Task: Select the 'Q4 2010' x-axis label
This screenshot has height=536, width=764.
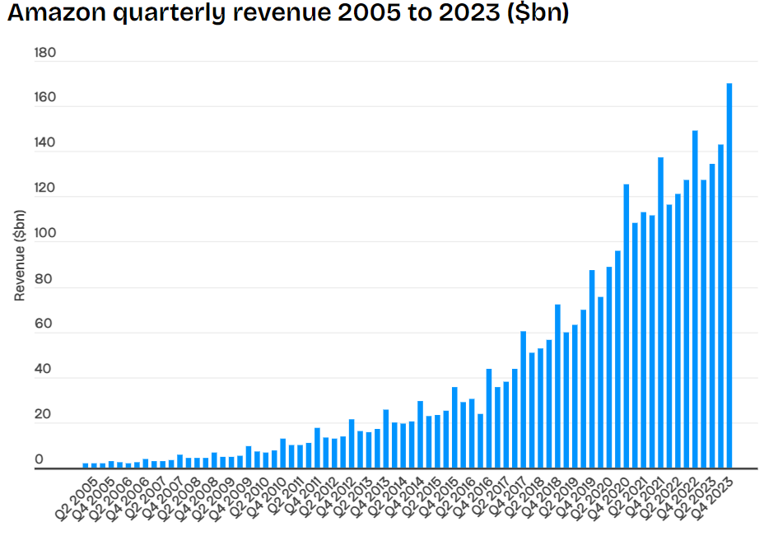Action: pos(265,500)
